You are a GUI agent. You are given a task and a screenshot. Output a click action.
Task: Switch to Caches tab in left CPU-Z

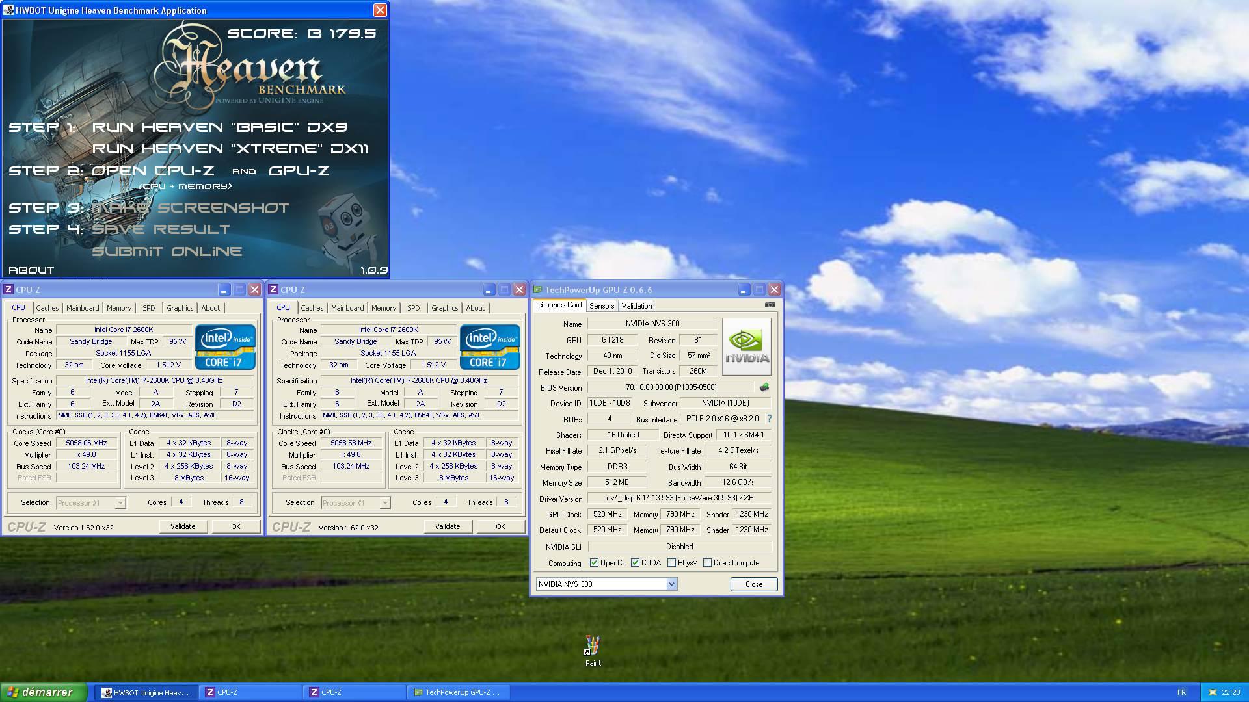click(47, 308)
